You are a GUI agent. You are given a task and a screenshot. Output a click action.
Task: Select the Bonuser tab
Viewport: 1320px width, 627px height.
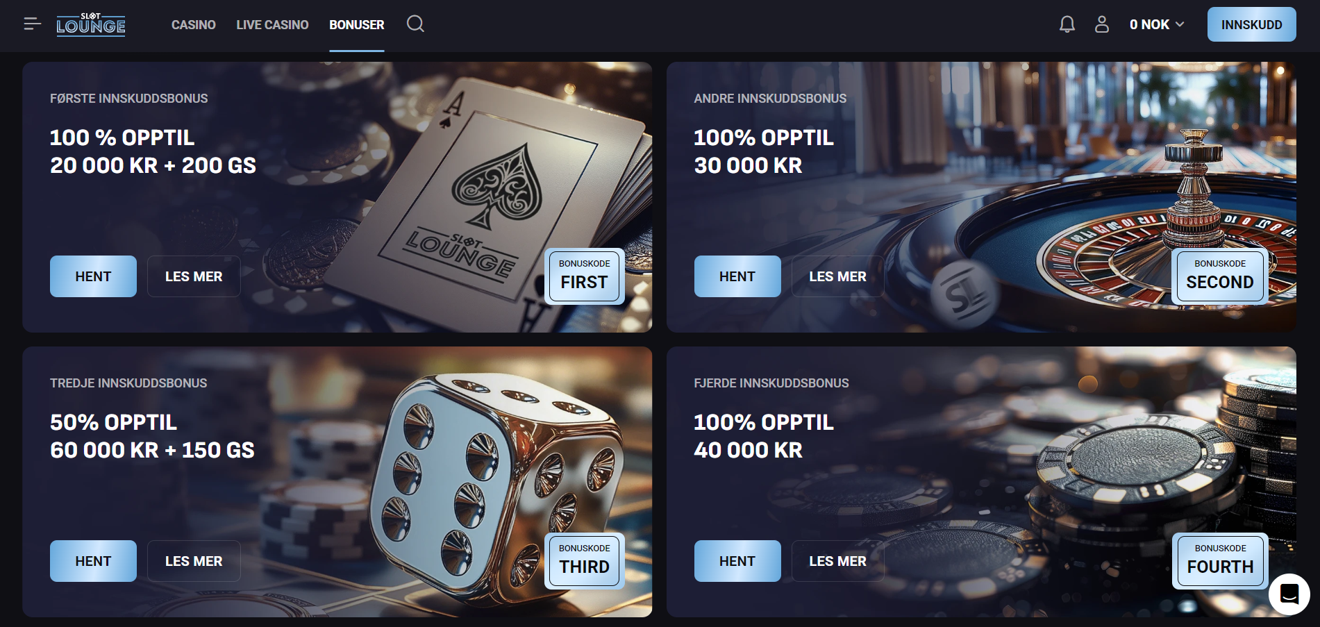click(356, 24)
